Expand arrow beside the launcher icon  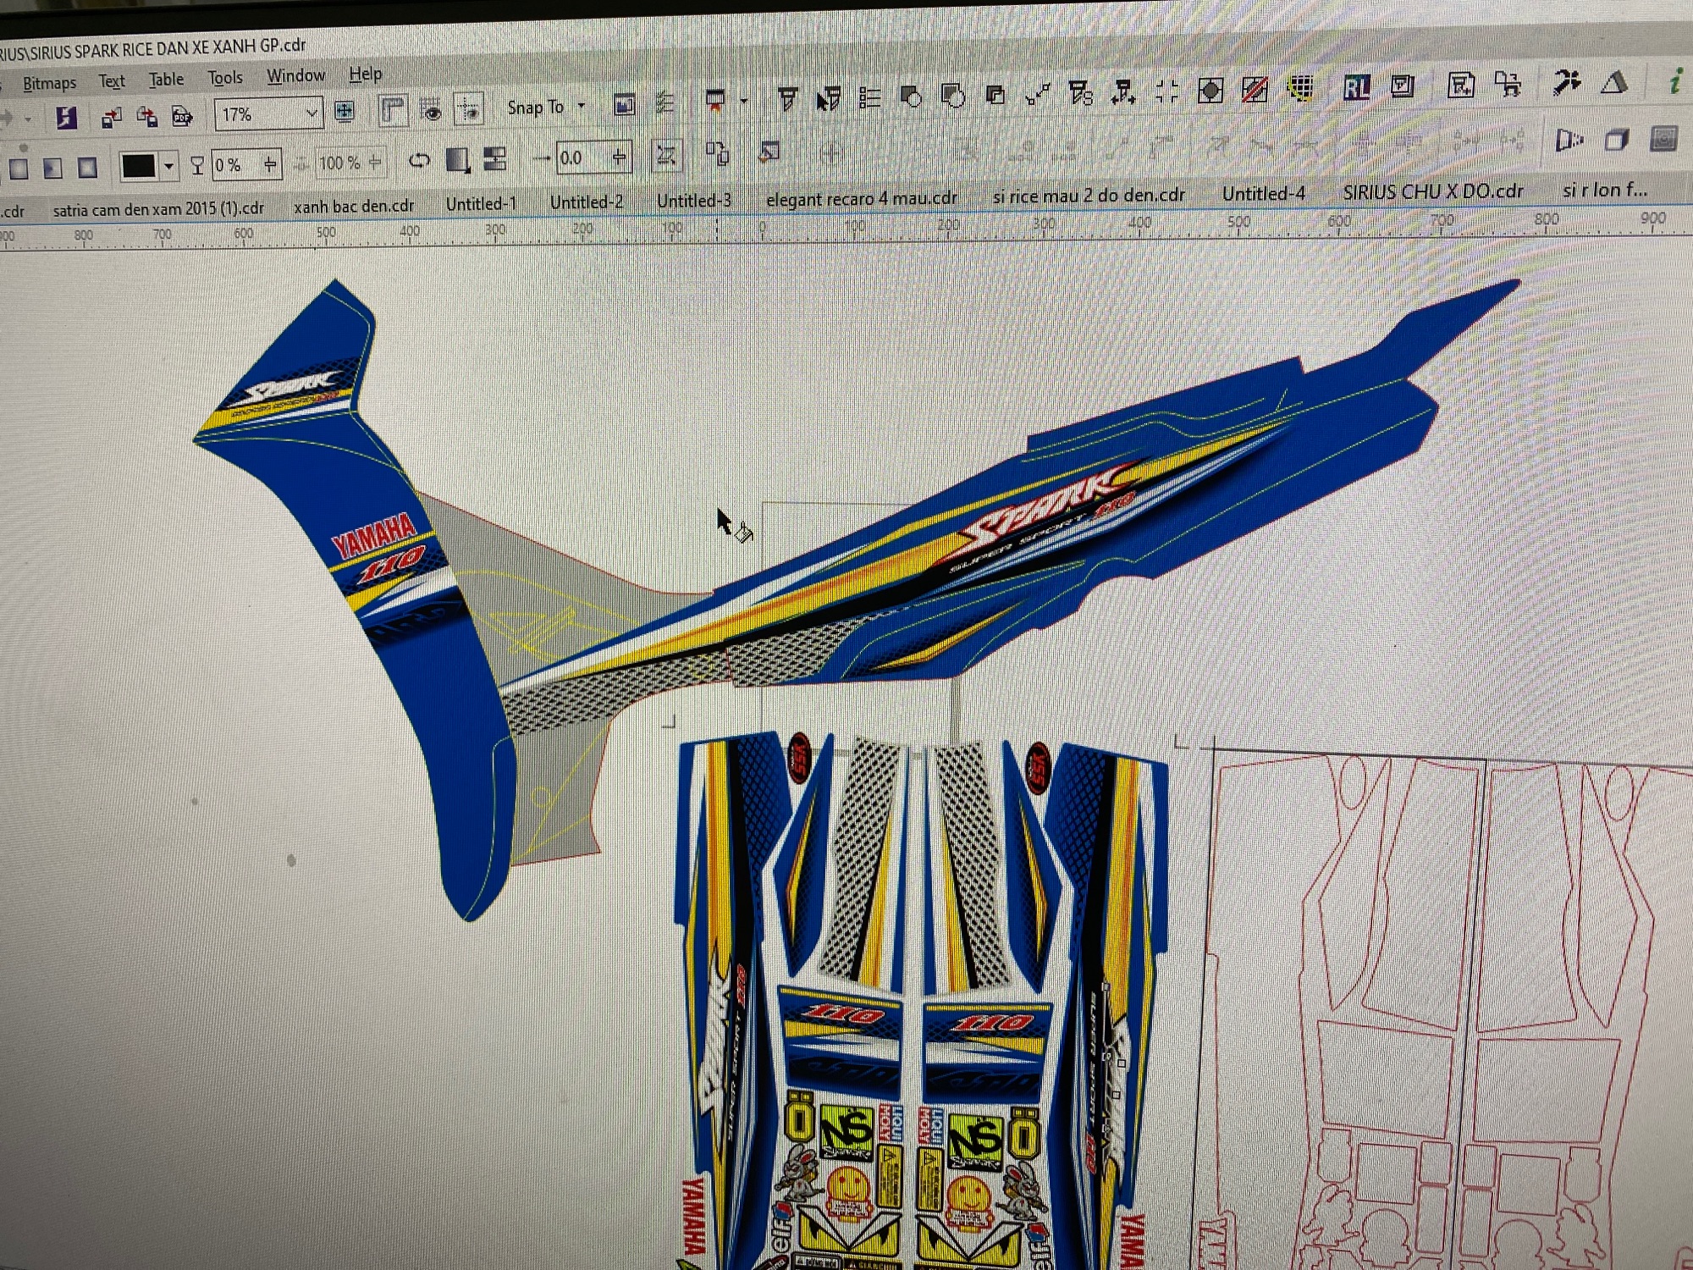tap(744, 101)
